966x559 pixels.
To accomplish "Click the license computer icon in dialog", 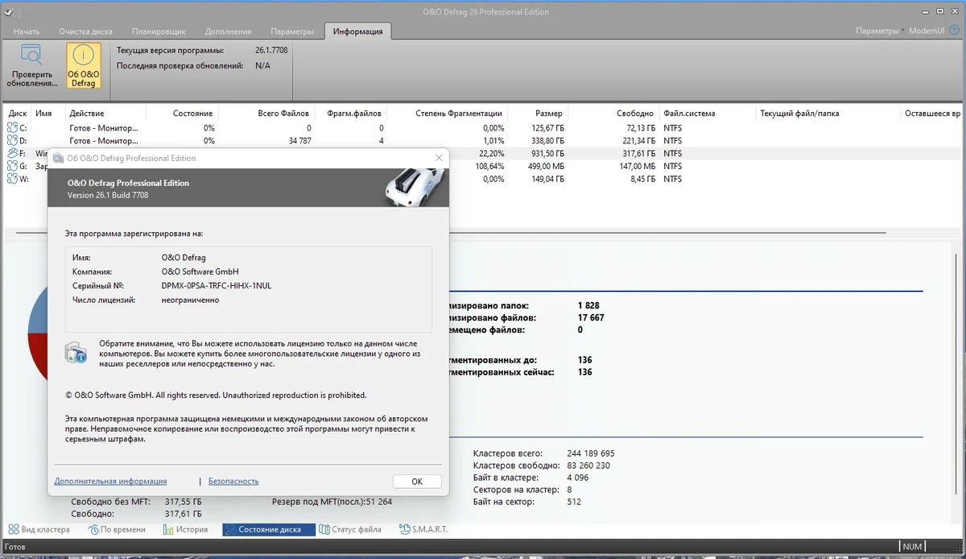I will 76,352.
